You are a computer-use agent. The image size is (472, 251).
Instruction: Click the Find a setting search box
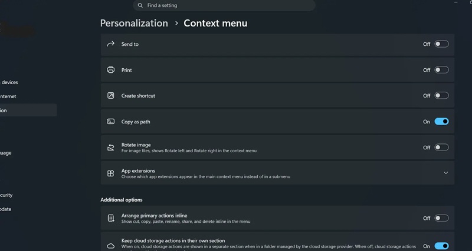tap(224, 5)
